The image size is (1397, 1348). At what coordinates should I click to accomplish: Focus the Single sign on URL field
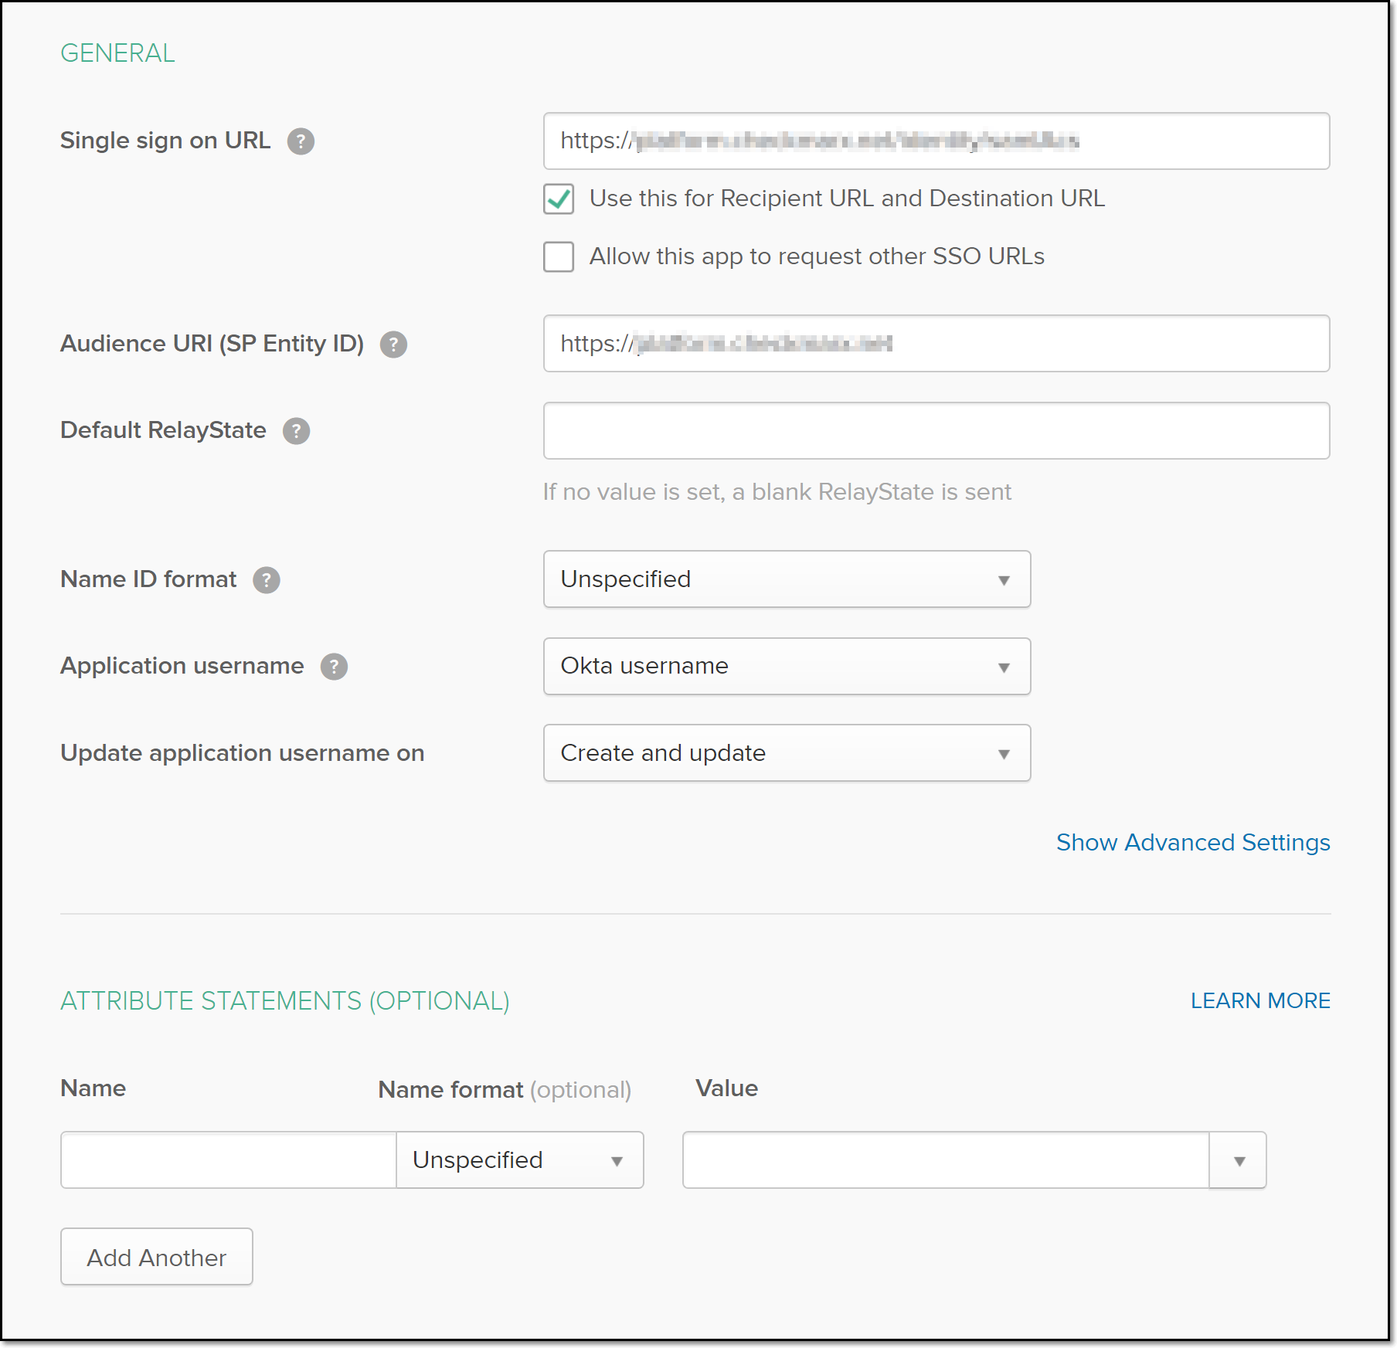[x=936, y=141]
